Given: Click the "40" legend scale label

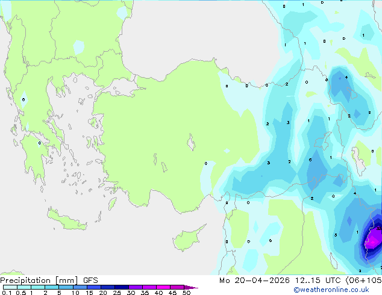Looking at the screenshot, I should [x=158, y=293].
